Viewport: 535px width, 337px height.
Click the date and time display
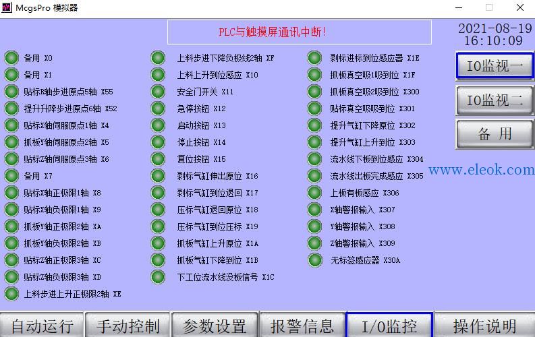(x=495, y=34)
